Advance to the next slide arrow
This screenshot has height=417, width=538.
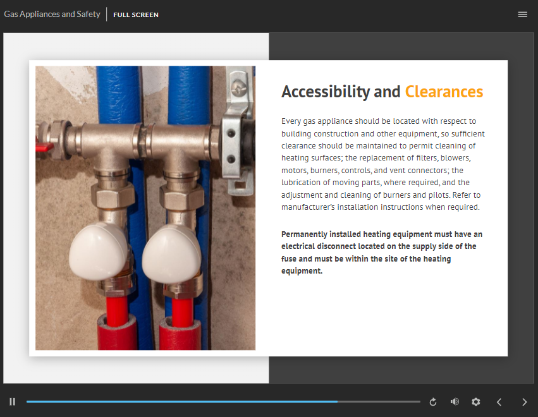(x=524, y=402)
